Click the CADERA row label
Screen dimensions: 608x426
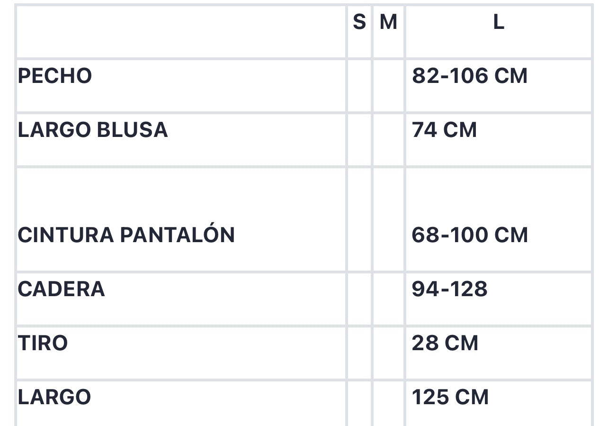click(62, 289)
